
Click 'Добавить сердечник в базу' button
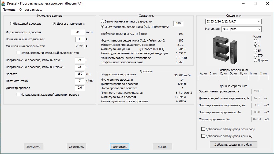(x=233, y=145)
